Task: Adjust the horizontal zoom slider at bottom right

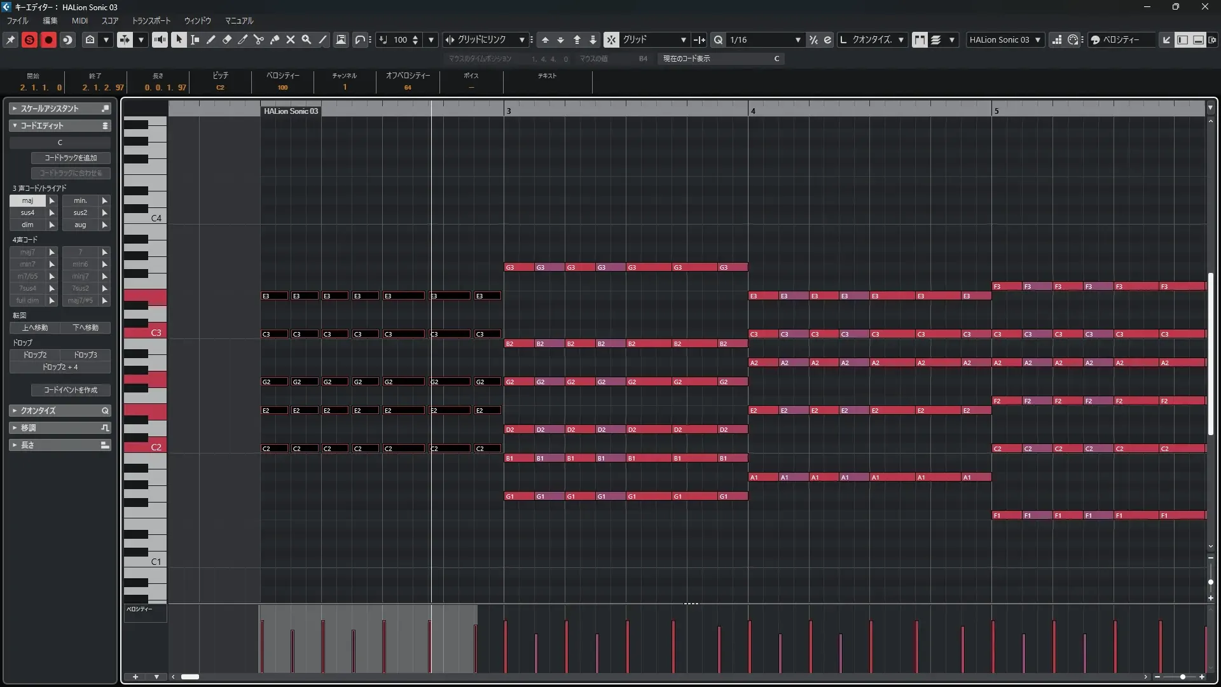Action: coord(1182,677)
